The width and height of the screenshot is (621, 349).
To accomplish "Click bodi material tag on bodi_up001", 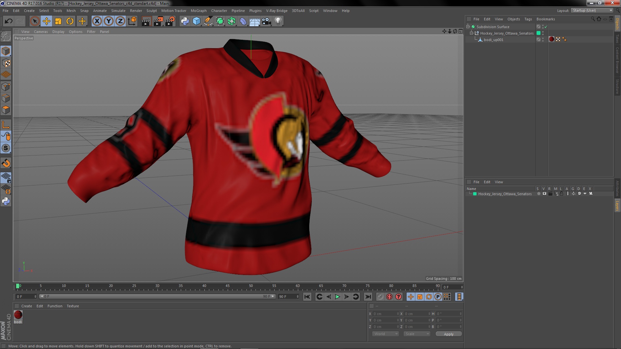I will coord(551,39).
